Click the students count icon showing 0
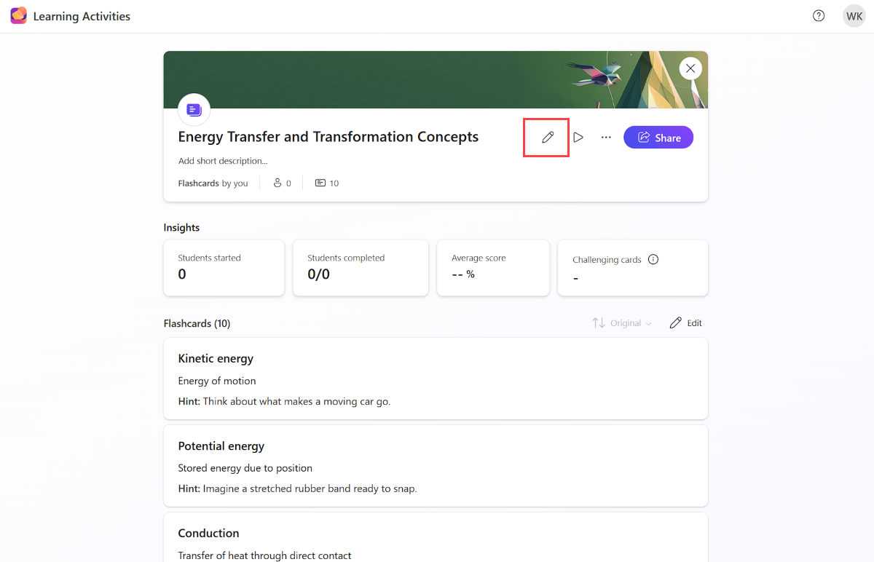The image size is (874, 562). pos(277,183)
